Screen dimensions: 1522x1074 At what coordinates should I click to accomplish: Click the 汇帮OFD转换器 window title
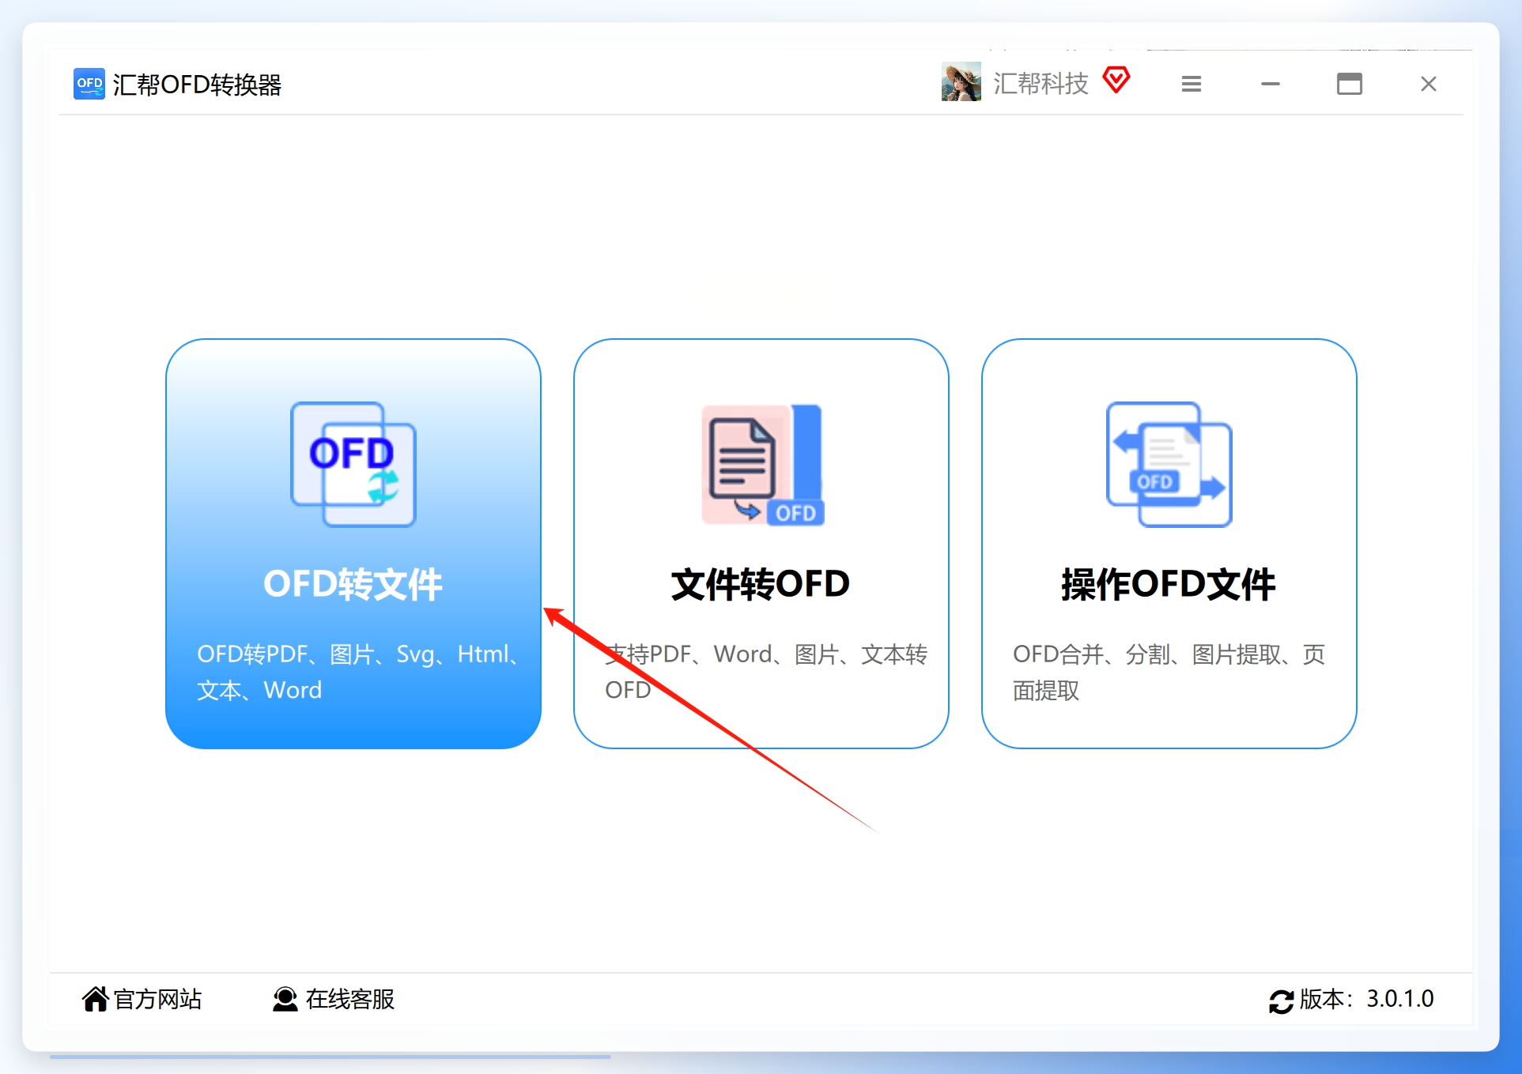coord(197,85)
